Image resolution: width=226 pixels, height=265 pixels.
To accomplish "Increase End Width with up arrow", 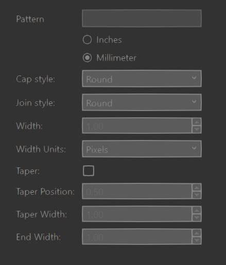I will (x=197, y=233).
